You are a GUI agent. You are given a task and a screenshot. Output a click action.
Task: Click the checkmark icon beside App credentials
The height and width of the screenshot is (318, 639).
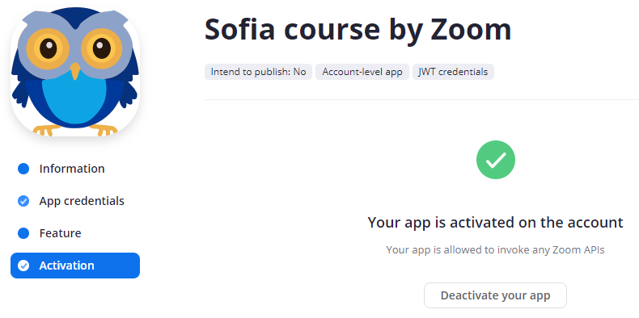point(23,201)
